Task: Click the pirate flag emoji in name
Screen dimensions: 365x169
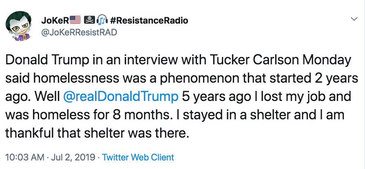Action: [x=89, y=20]
